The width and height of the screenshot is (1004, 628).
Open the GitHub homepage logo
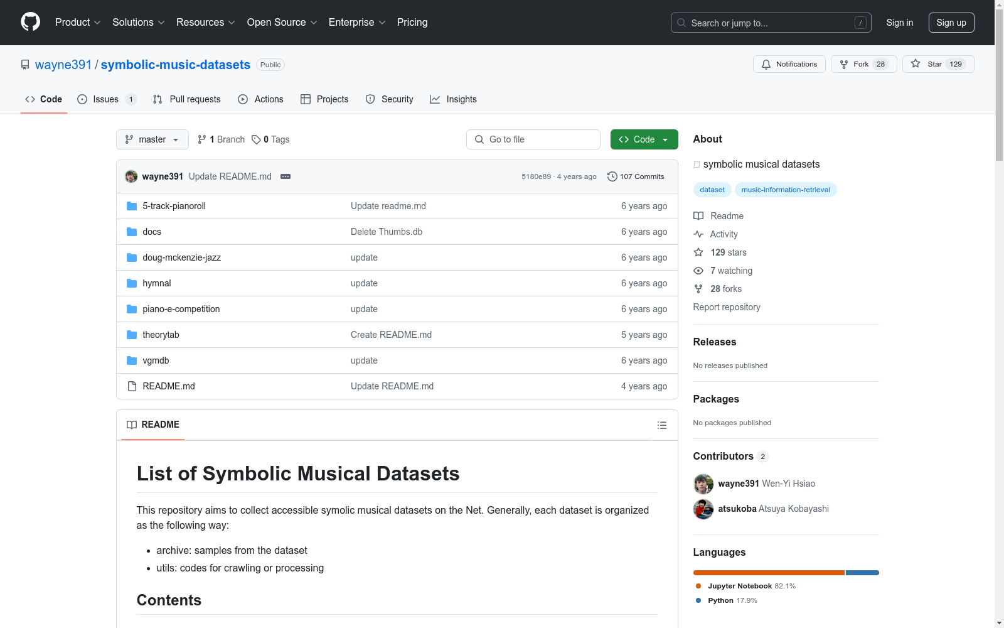(30, 22)
